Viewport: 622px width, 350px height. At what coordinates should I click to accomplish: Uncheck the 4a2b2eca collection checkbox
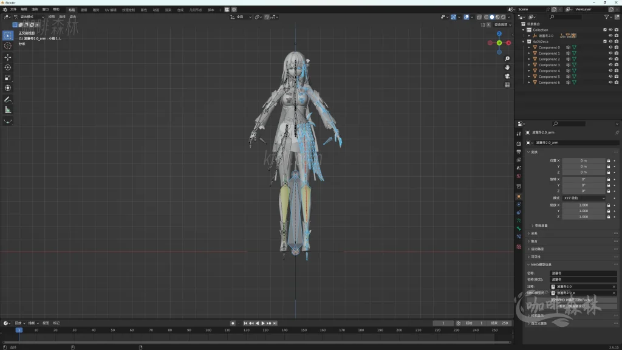point(605,41)
